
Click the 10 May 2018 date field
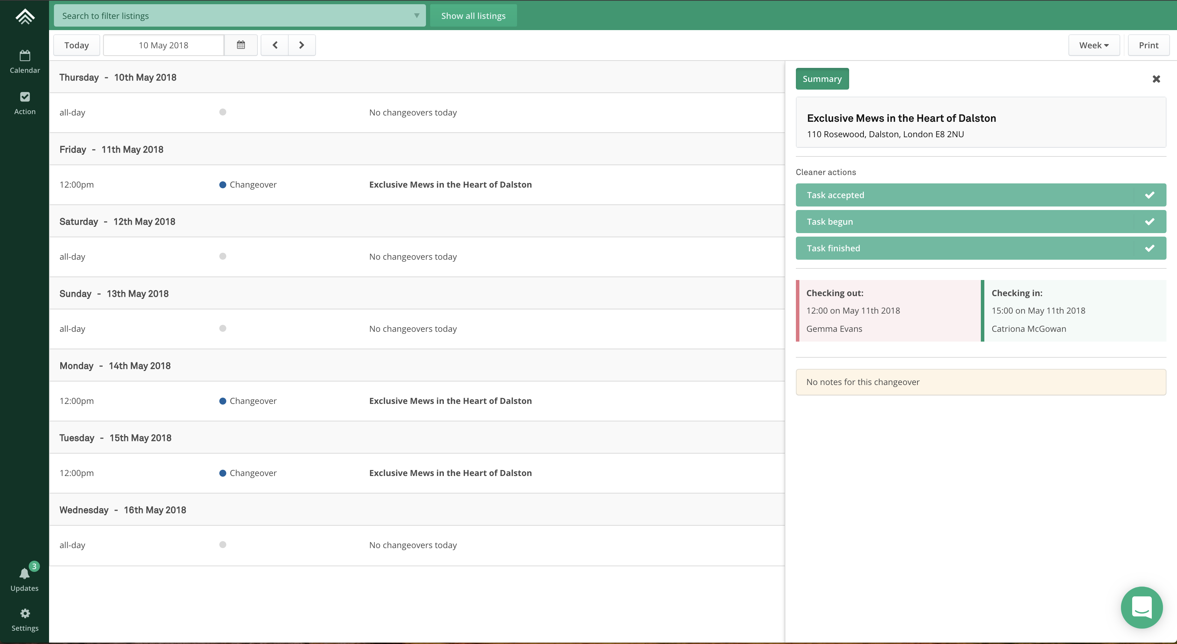tap(163, 45)
